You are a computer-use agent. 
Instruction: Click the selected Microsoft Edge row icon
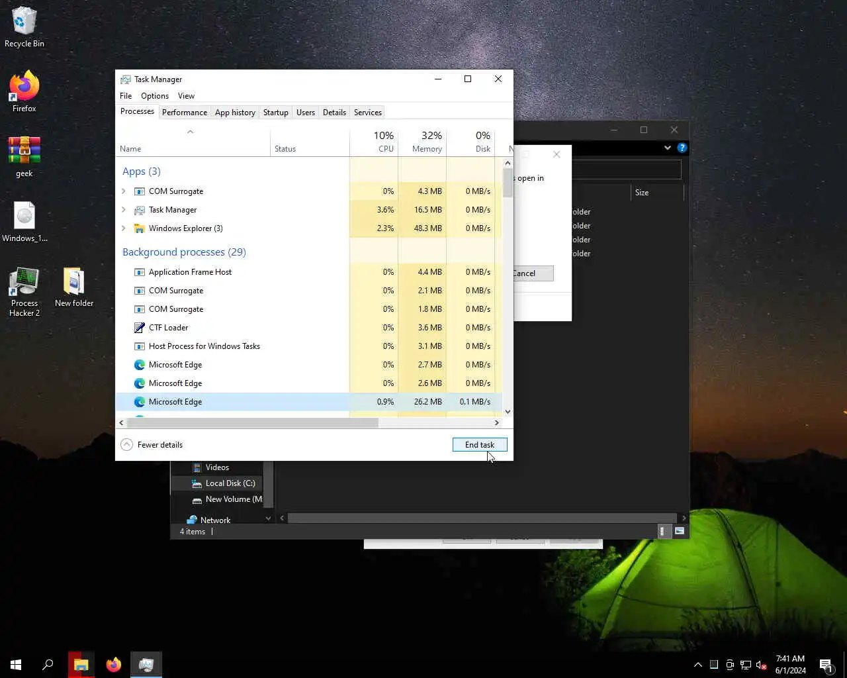(139, 402)
